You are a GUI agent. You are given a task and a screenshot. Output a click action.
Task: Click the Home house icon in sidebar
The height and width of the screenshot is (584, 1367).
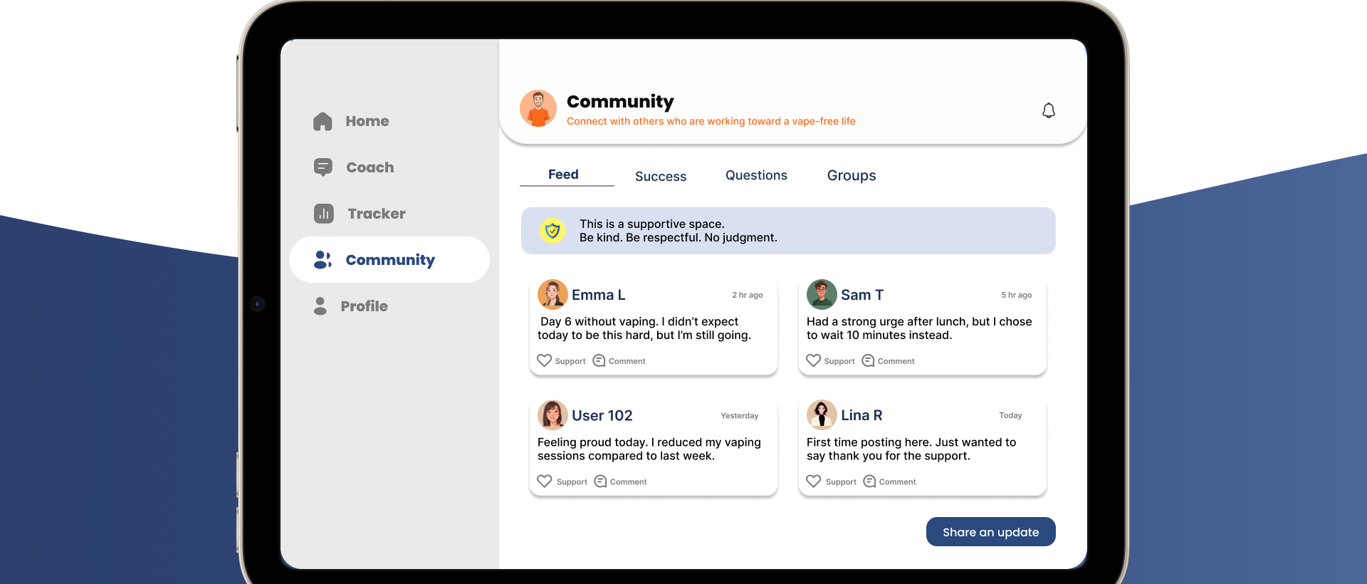323,121
